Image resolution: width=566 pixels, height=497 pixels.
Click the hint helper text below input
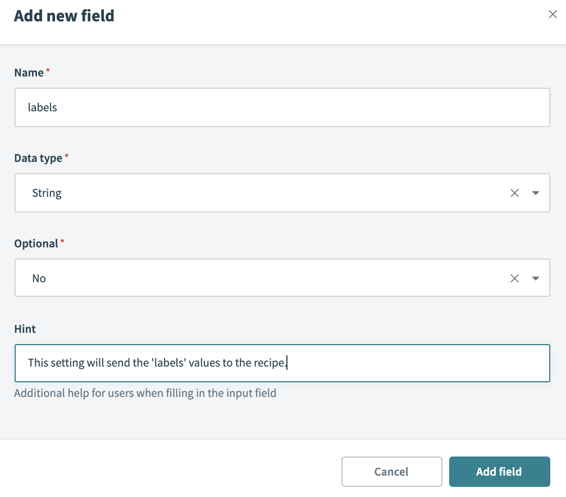tap(145, 393)
